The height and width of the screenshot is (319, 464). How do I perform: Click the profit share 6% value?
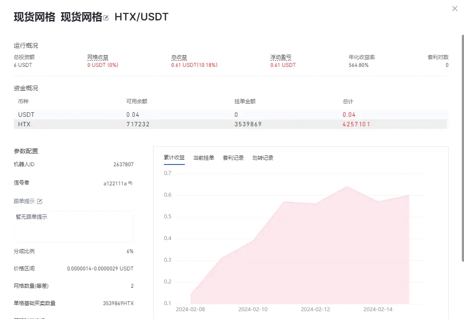pos(130,251)
